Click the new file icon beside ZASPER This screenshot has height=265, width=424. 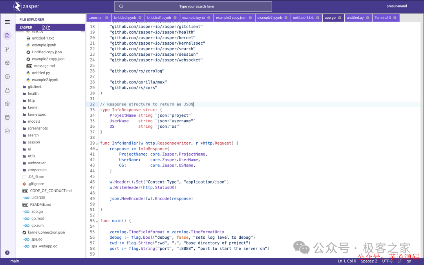click(44, 27)
